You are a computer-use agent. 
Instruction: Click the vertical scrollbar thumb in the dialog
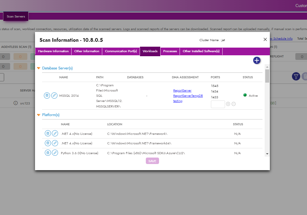click(267, 76)
